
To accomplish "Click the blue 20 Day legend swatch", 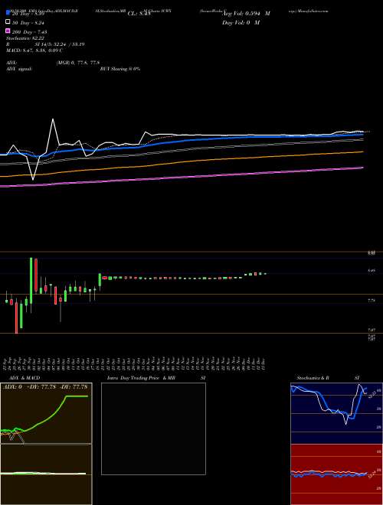I will pyautogui.click(x=8, y=13).
